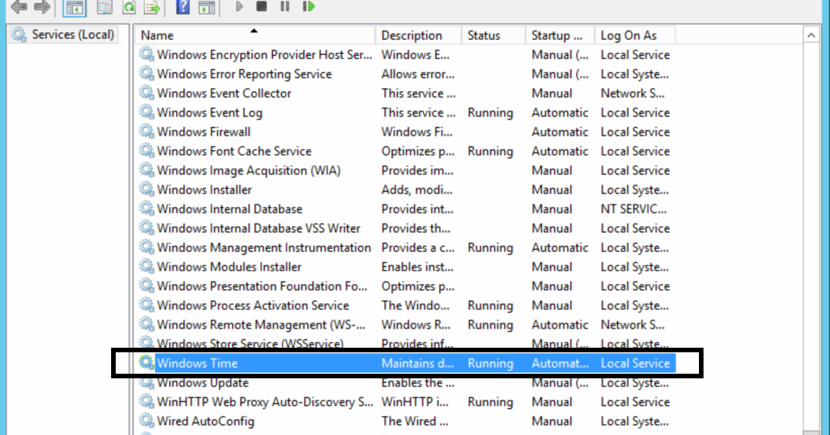The height and width of the screenshot is (435, 830).
Task: Open Help with the question mark icon
Action: click(182, 7)
